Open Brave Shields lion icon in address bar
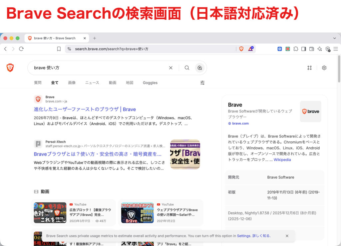341x246 pixels. click(241, 49)
